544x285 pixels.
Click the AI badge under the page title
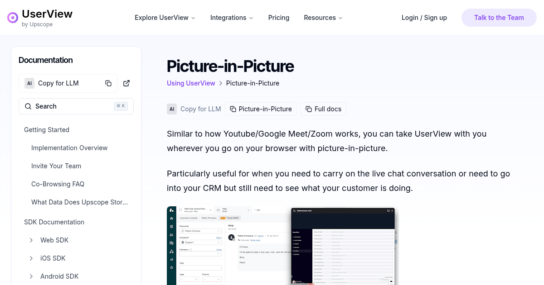coord(172,109)
